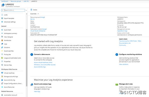The width and height of the screenshot is (149, 97).
Task: Click the Delete trash icon
Action: [x=31, y=10]
